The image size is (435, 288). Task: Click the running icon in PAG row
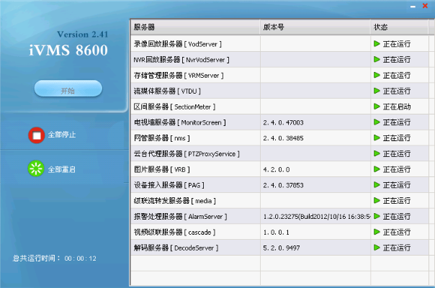(x=377, y=185)
